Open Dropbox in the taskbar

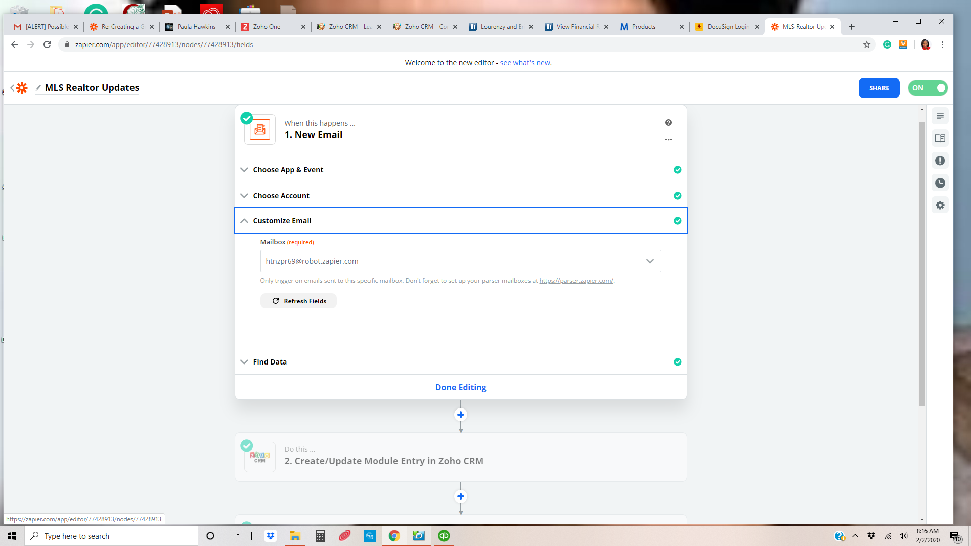coord(271,536)
